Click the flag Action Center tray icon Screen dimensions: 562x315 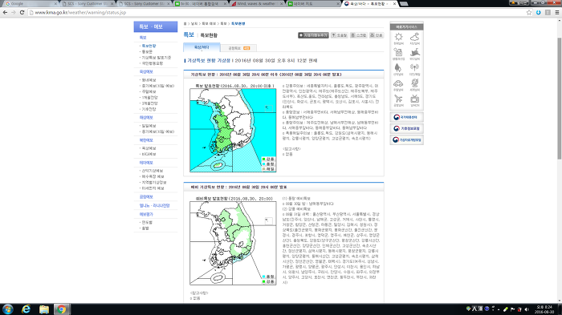(512, 309)
